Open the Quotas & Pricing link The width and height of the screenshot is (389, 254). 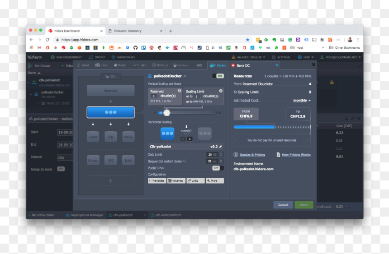[252, 154]
